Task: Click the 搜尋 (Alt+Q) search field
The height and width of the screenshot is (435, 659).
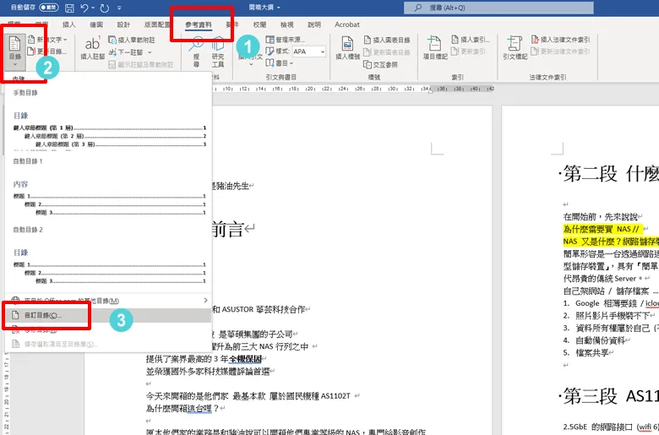Action: tap(498, 8)
